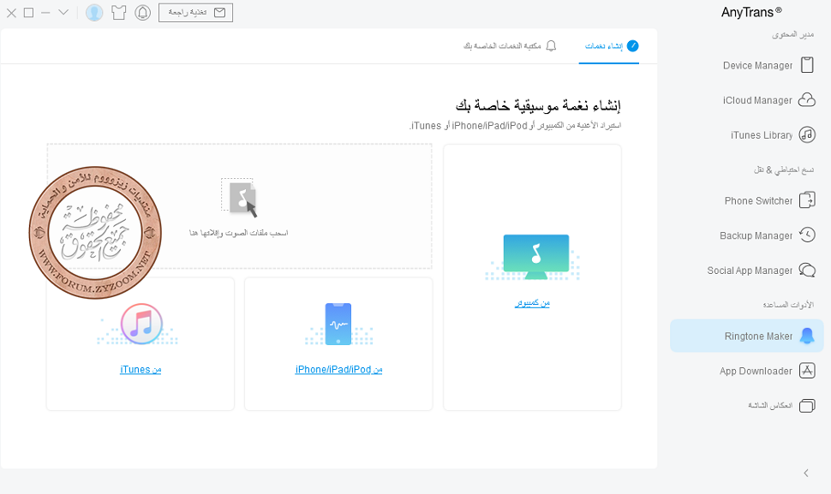Click the round iTunes music icon
The image size is (831, 494).
[x=141, y=324]
